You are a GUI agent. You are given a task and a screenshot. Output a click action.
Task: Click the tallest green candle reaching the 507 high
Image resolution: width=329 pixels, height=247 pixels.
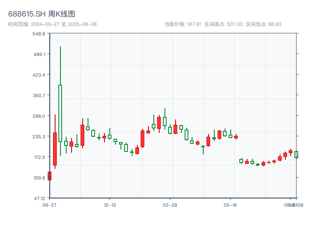click(x=60, y=113)
